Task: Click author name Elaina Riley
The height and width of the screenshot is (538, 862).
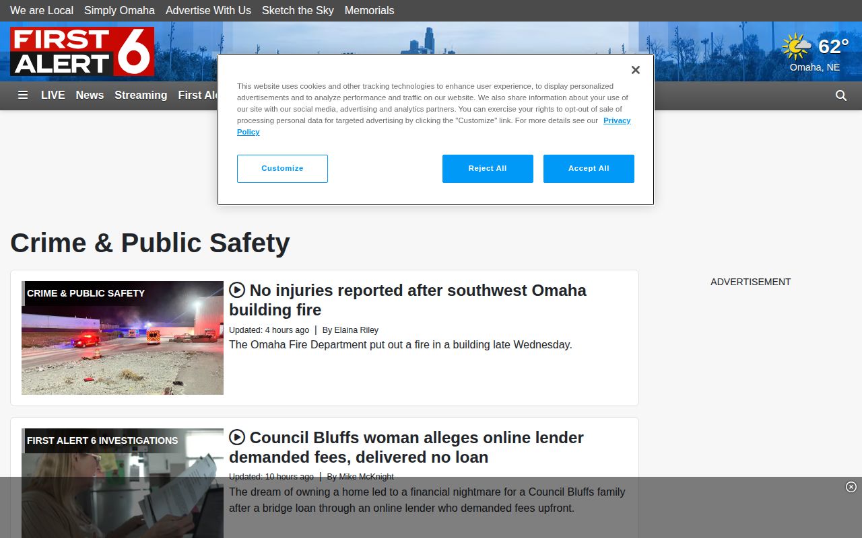Action: [x=356, y=330]
